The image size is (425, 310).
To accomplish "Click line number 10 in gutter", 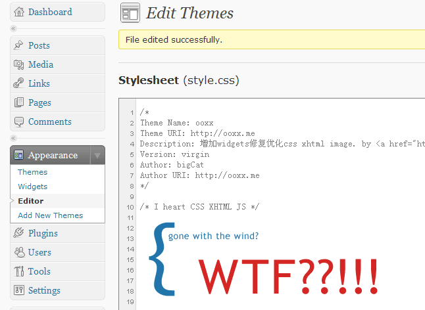I will [130, 207].
